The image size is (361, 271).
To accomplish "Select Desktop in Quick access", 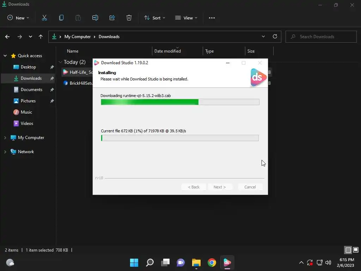I will [x=28, y=67].
